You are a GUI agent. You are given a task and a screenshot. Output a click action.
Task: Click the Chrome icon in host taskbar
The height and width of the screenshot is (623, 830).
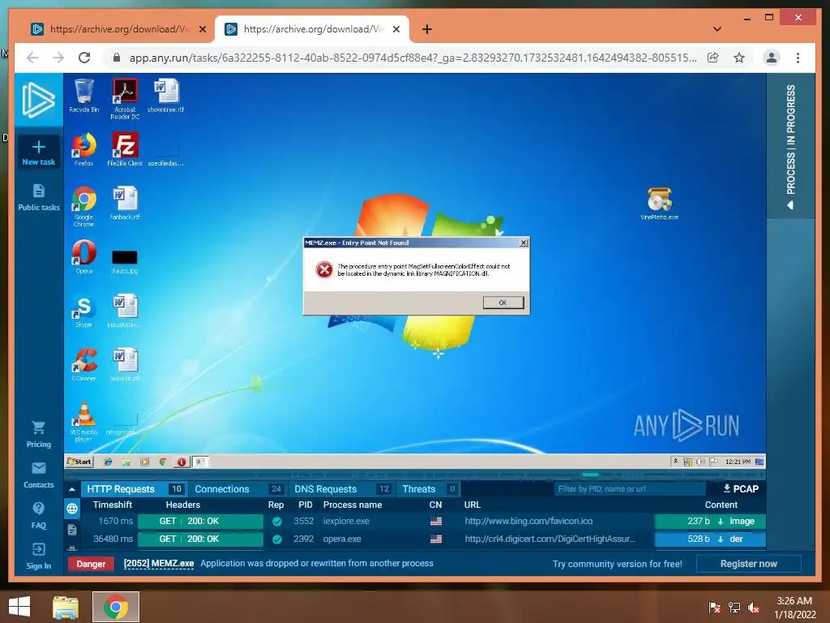pos(116,607)
